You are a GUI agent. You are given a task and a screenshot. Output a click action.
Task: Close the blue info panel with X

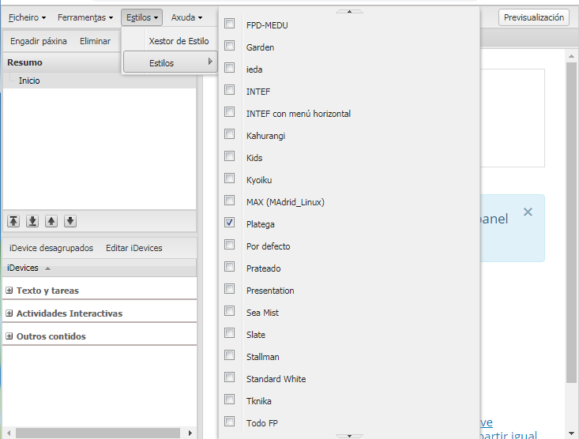click(528, 212)
